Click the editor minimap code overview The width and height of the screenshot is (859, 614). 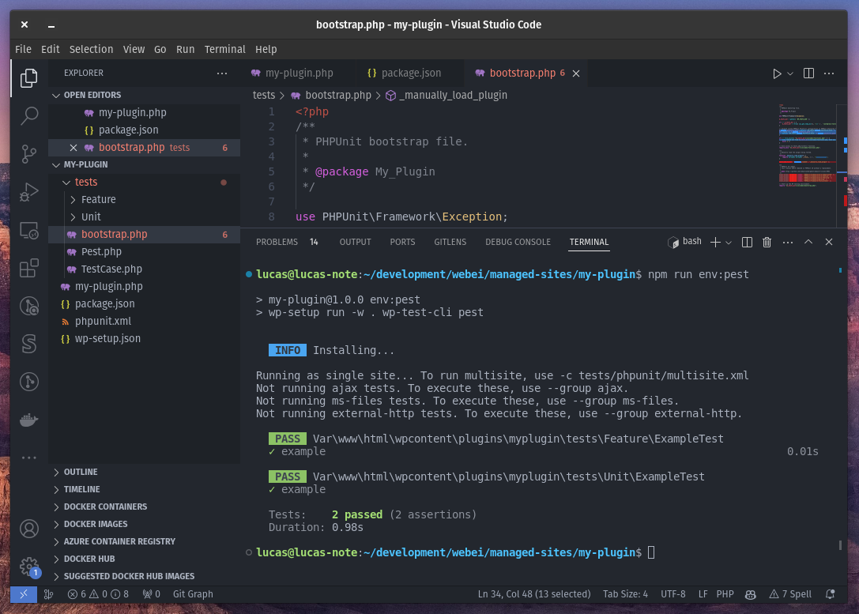click(808, 147)
